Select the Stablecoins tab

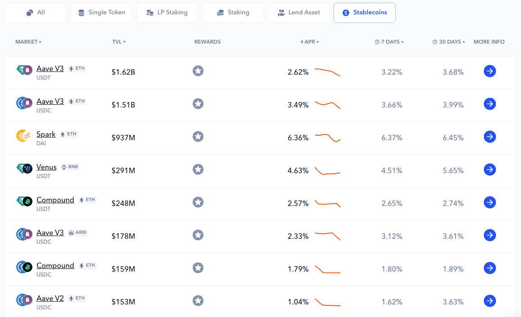[365, 13]
